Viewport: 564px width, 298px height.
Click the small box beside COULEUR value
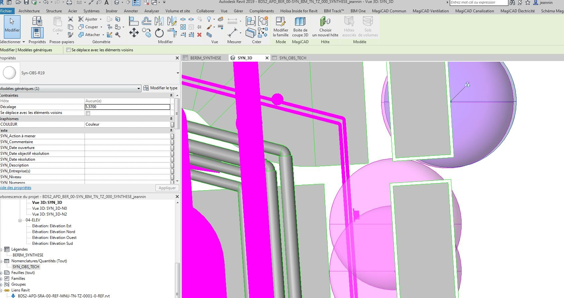tap(172, 124)
